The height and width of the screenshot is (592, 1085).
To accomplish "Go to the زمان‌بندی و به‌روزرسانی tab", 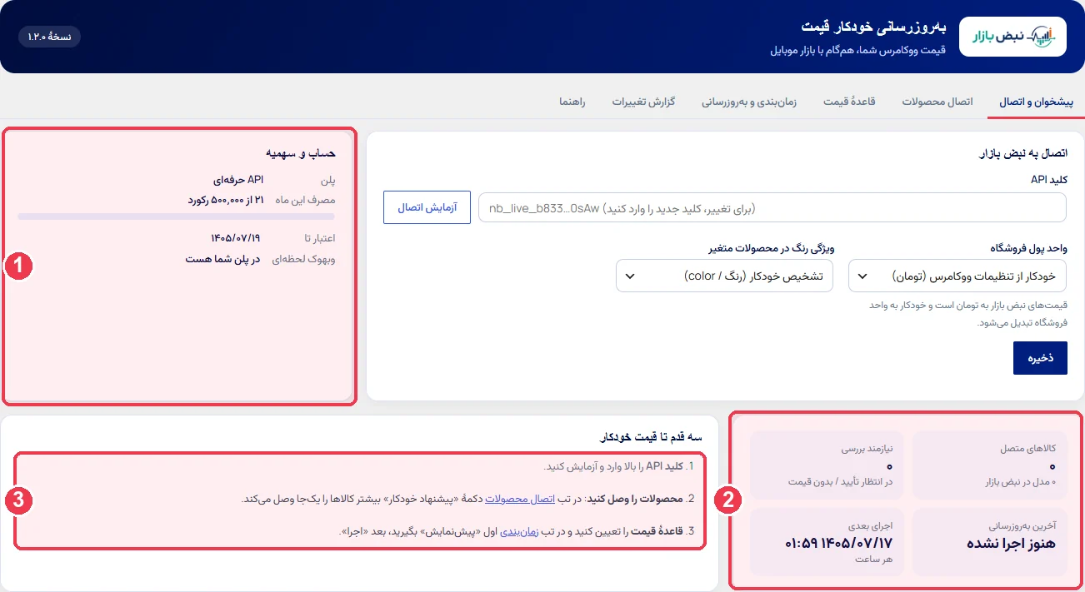I will (x=749, y=102).
